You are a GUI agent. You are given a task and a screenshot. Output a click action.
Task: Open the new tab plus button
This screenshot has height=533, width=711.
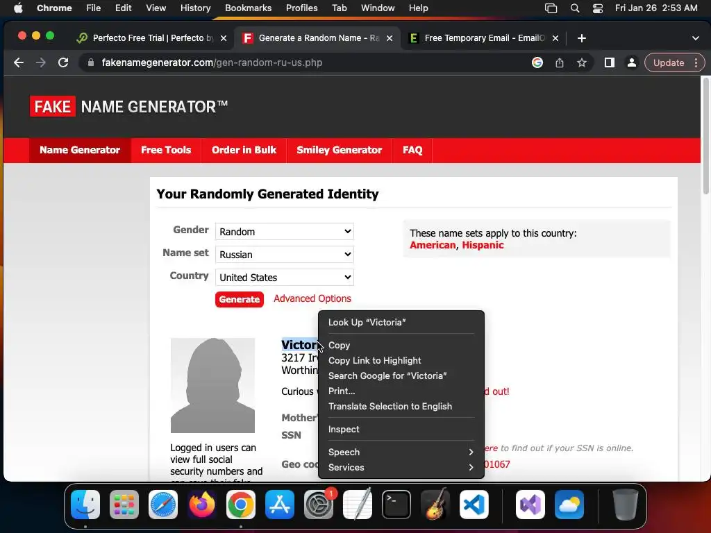click(x=582, y=38)
